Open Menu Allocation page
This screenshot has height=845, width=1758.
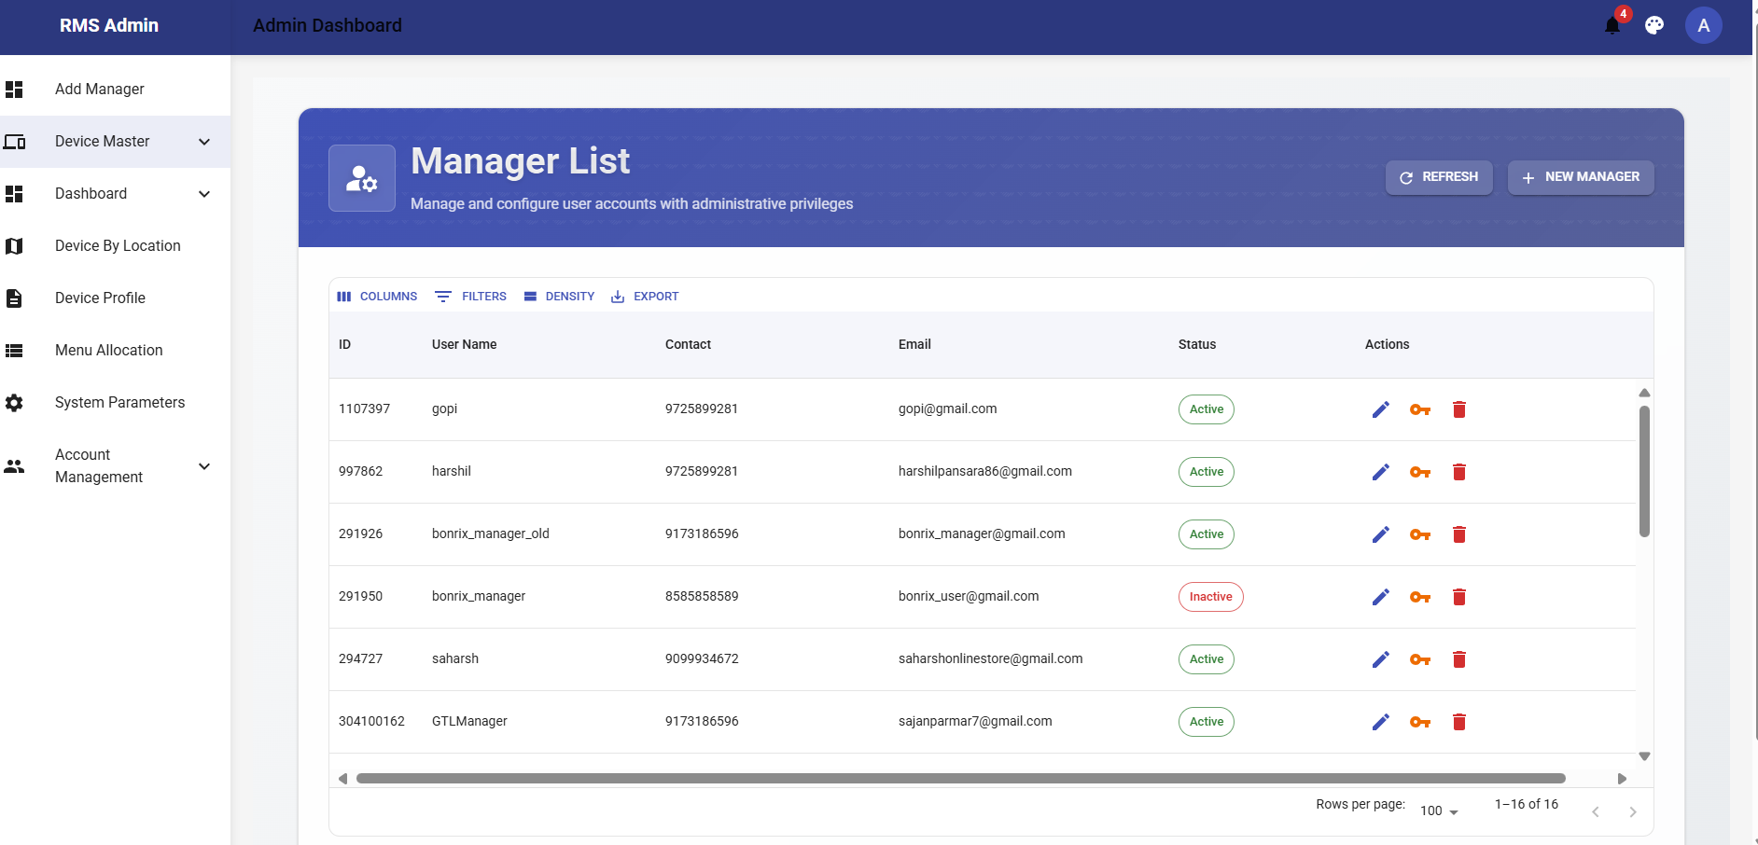point(115,351)
